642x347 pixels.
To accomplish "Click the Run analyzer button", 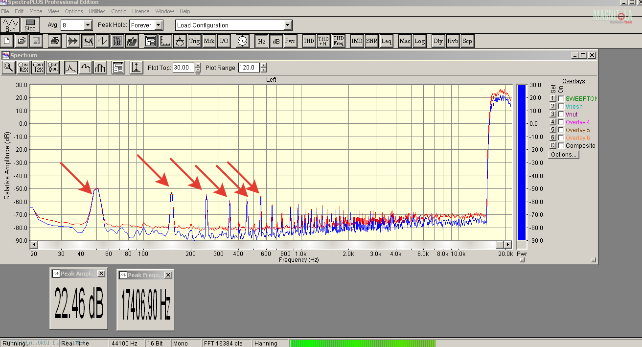I will click(x=10, y=25).
